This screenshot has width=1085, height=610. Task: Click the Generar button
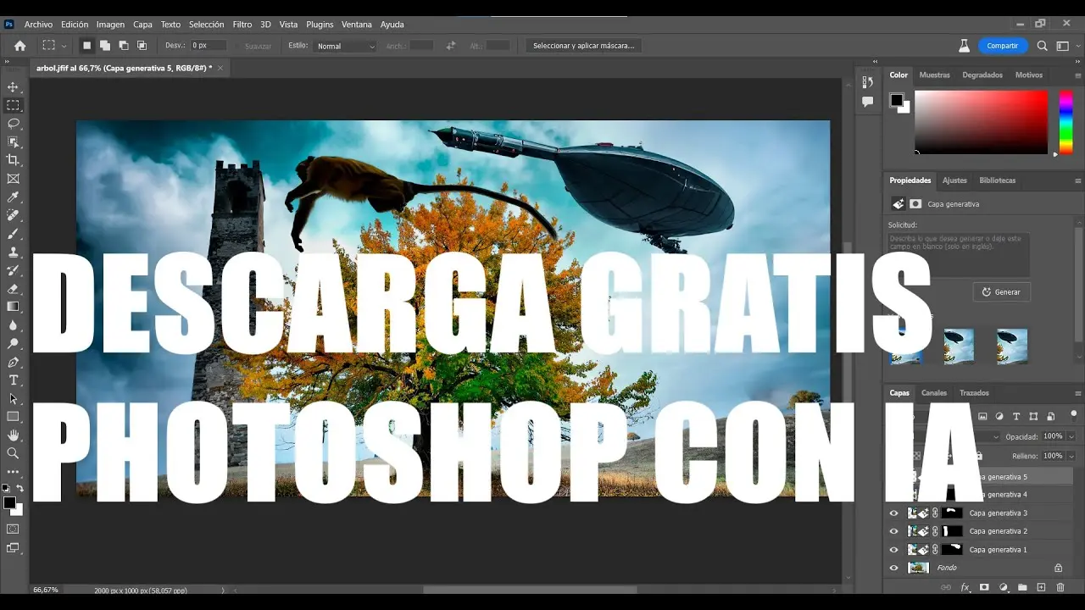coord(1002,292)
